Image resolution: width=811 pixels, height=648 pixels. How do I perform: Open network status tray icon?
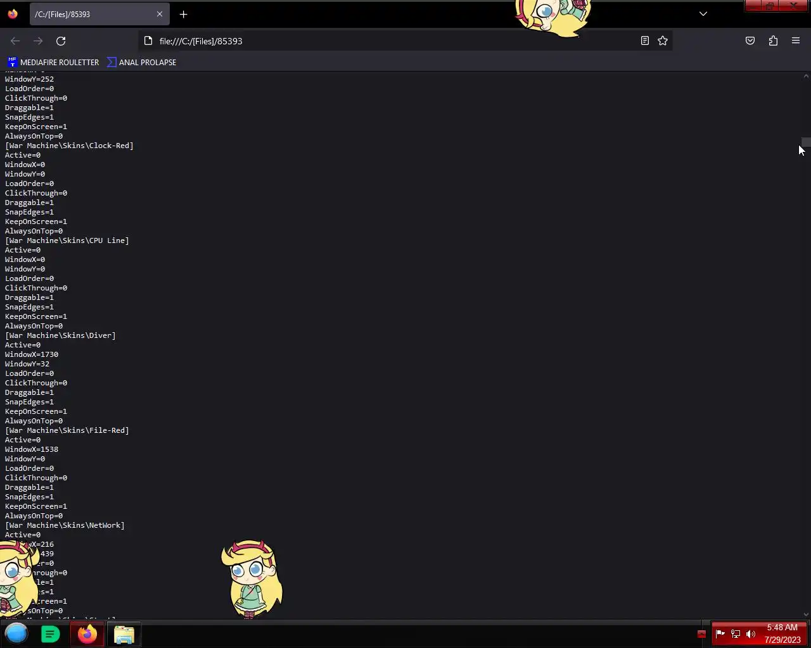tap(736, 633)
